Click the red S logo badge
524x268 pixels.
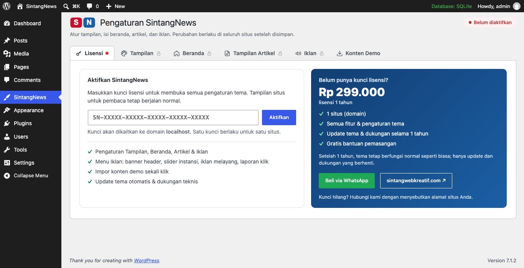coord(76,23)
